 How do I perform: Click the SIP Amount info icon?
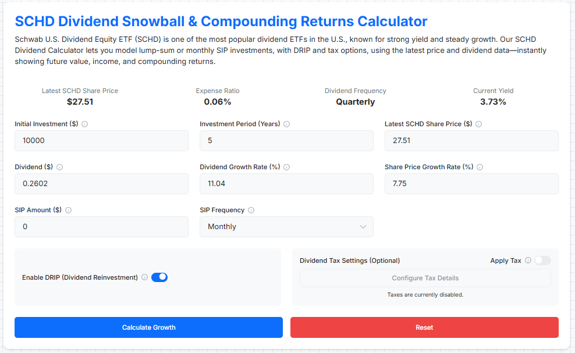tap(69, 210)
